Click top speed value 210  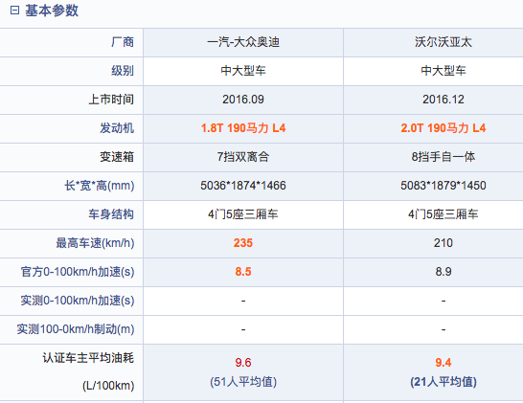coord(443,243)
